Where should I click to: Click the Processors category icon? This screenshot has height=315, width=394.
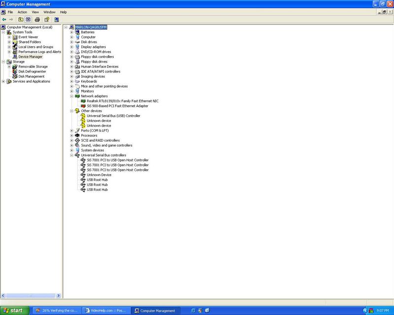pyautogui.click(x=77, y=135)
